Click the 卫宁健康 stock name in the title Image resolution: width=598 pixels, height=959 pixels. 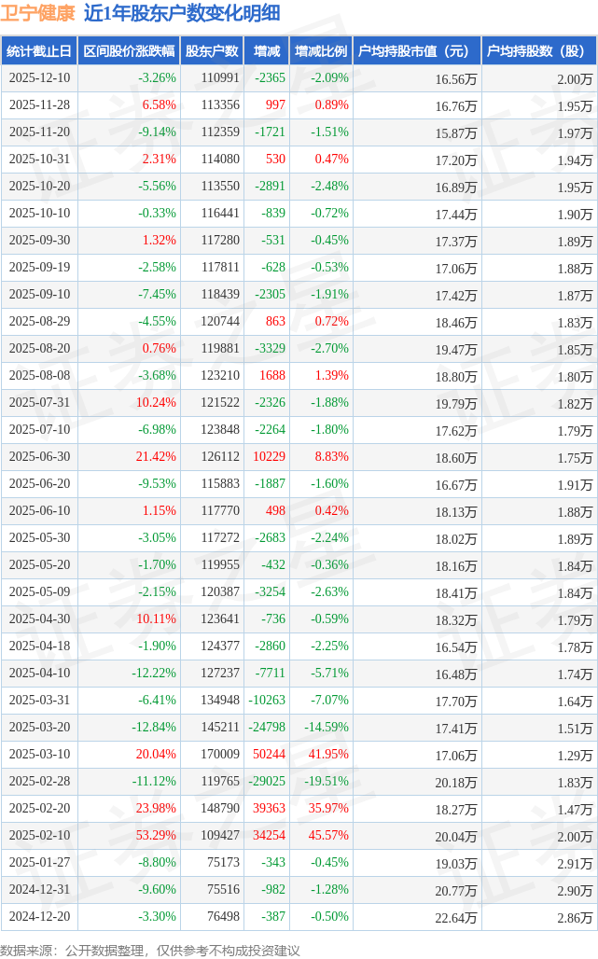coord(38,13)
